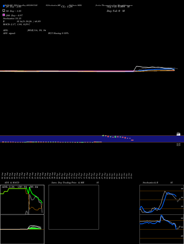Click the magenta 200 Day EMA legend swatch
This screenshot has height=244, width=184.
pyautogui.click(x=4, y=15)
